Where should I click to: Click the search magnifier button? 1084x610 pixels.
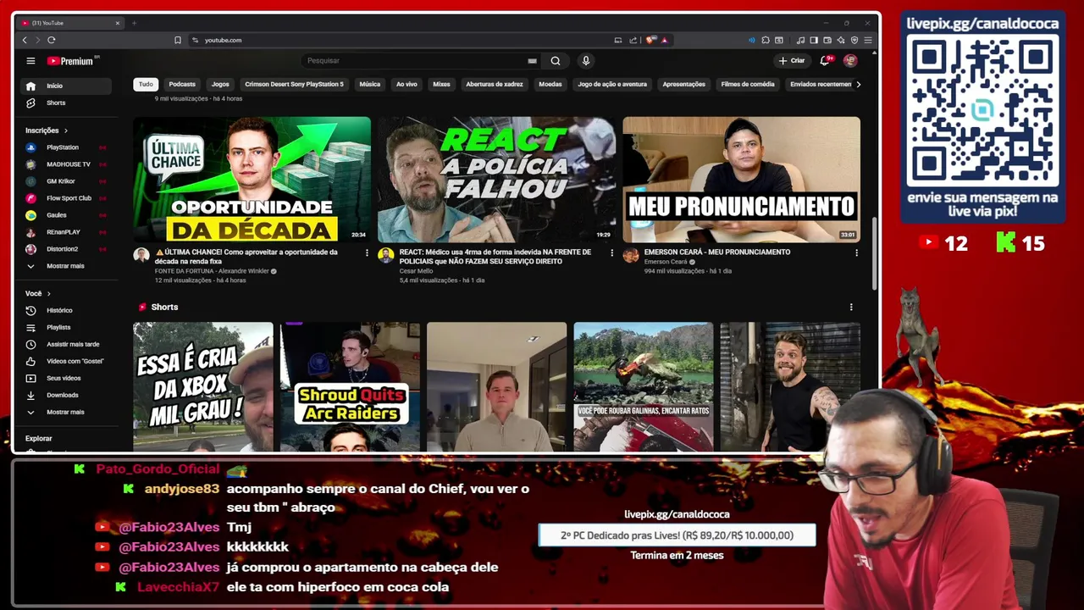pyautogui.click(x=556, y=61)
